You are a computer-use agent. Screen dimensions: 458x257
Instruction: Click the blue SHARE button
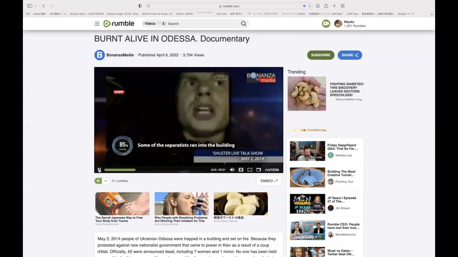point(350,55)
